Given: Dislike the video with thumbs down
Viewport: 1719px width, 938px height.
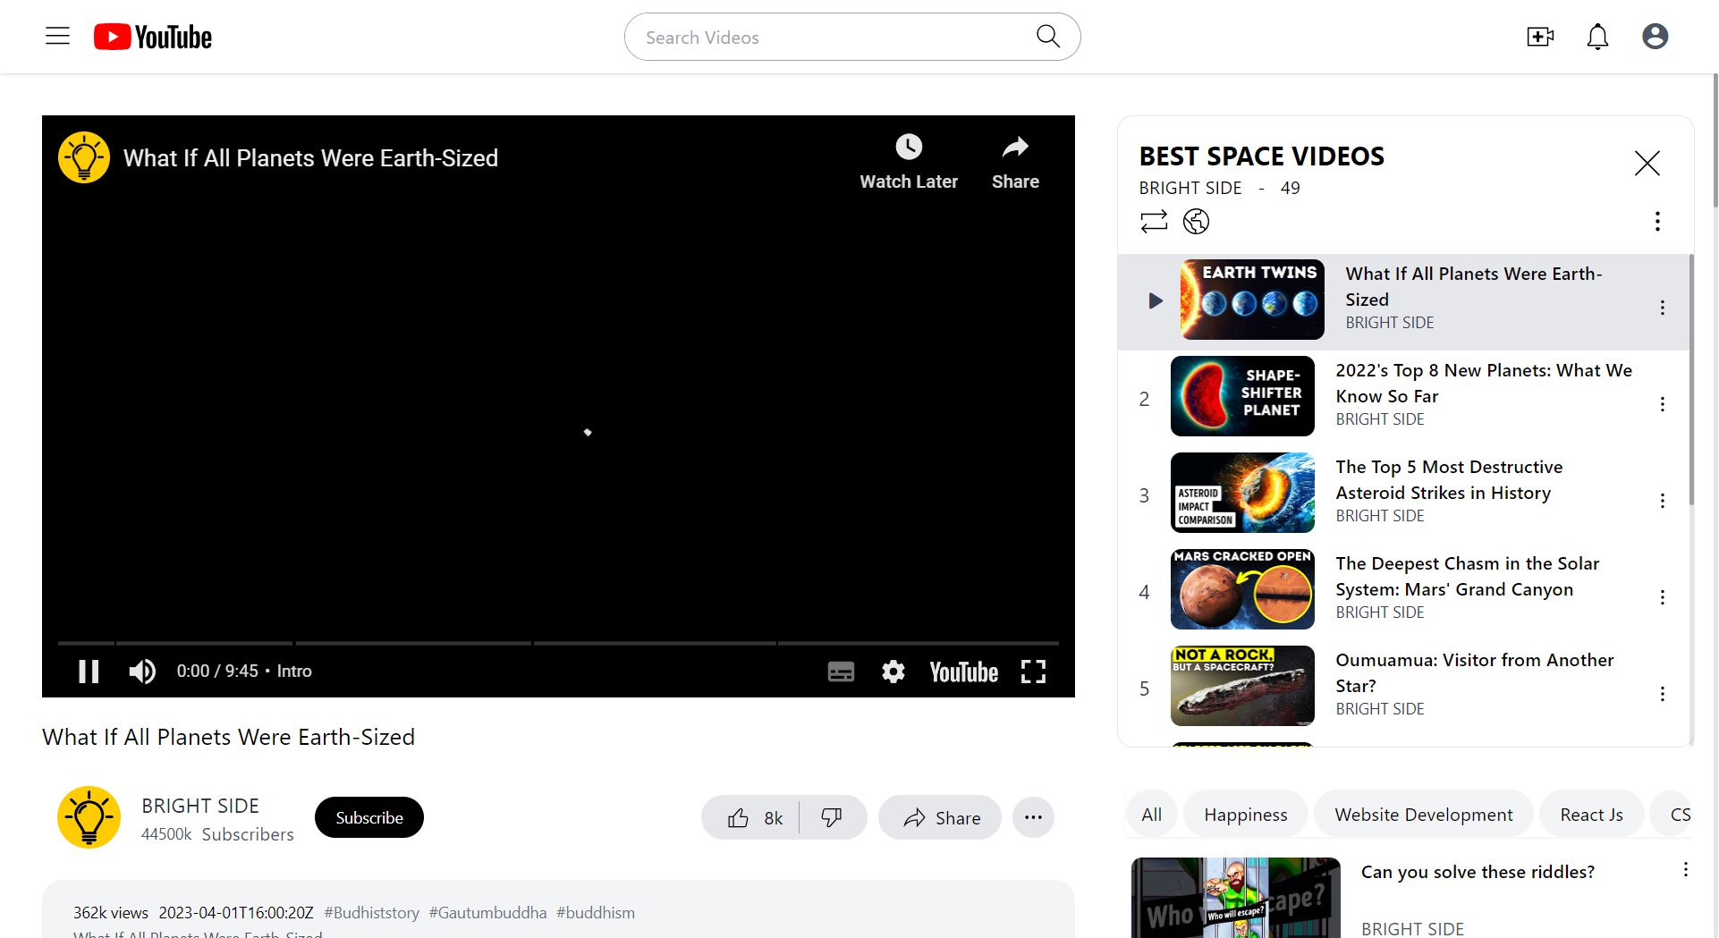Looking at the screenshot, I should 832,817.
